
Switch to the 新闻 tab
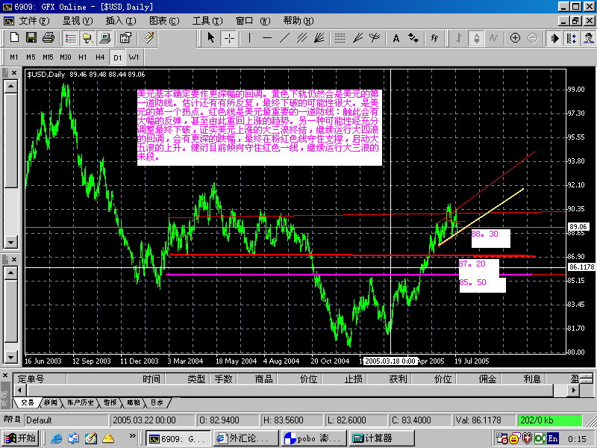(x=50, y=402)
